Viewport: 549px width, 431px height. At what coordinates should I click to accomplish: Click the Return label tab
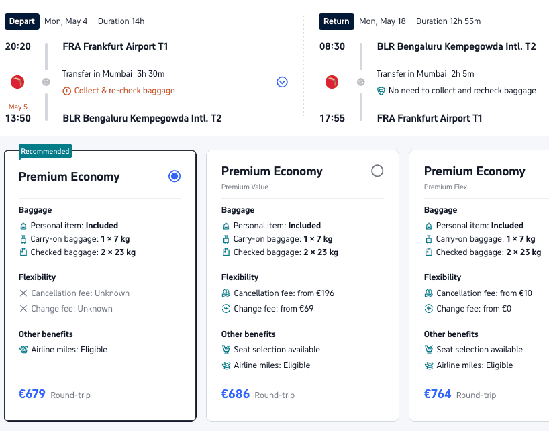pos(336,21)
